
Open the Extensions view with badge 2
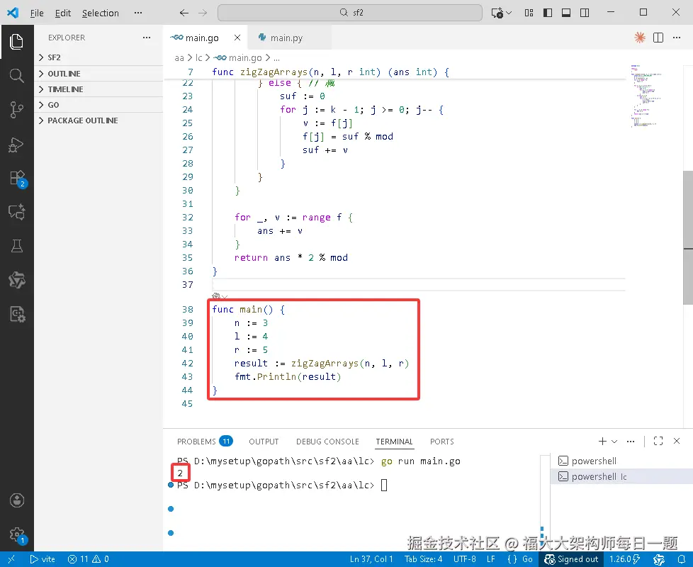pos(17,178)
